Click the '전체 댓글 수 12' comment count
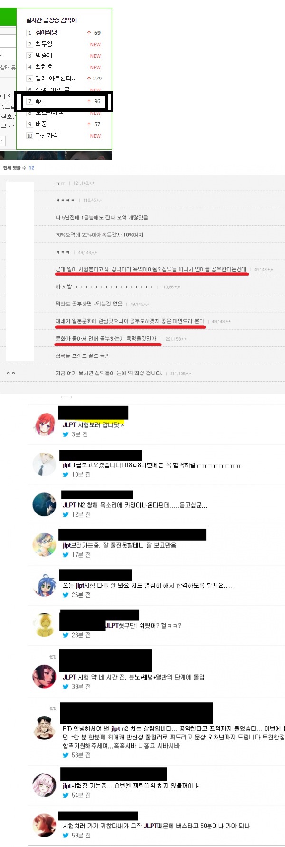Viewport: 285px width, 847px height. 19,168
